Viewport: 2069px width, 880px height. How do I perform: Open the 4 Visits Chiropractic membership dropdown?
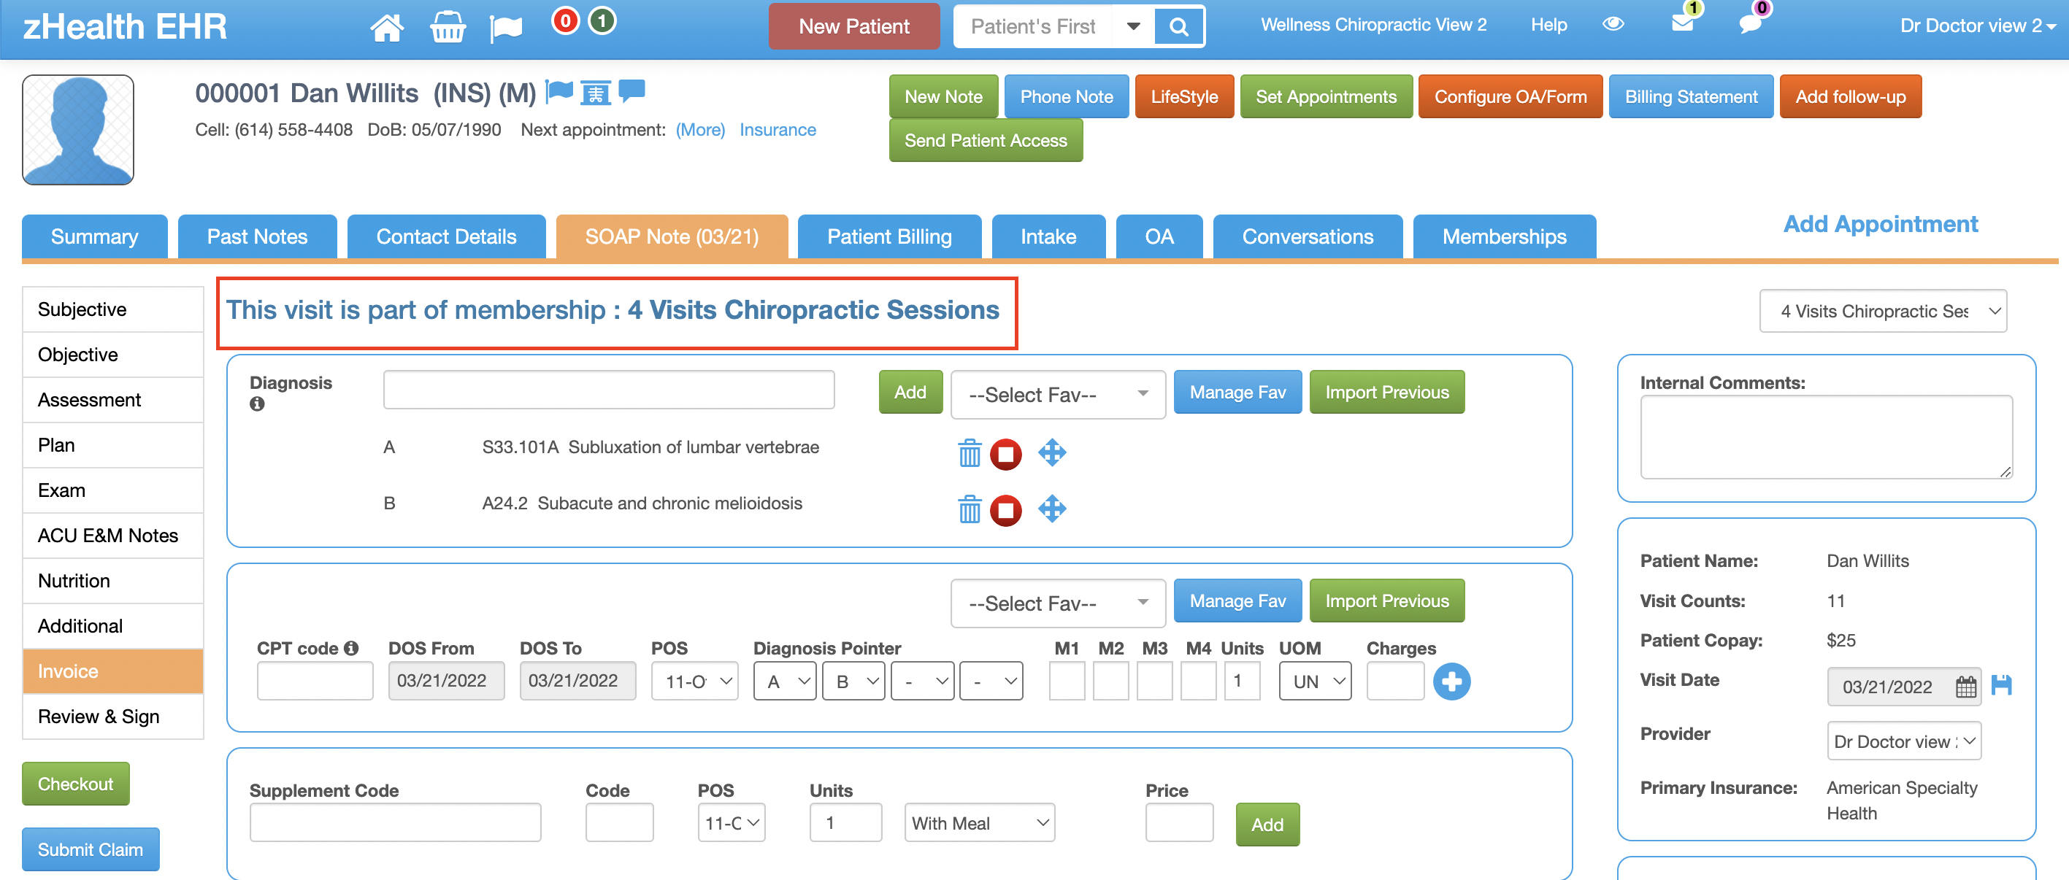[x=1882, y=312]
